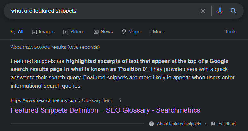Image resolution: width=248 pixels, height=131 pixels.
Task: Click the About featured snippets text
Action: (x=179, y=124)
